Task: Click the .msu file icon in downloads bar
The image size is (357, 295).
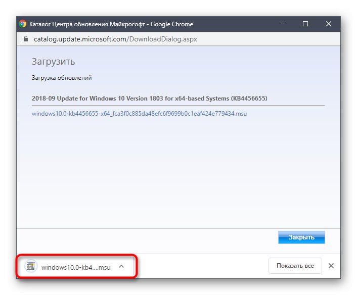Action: (x=31, y=267)
